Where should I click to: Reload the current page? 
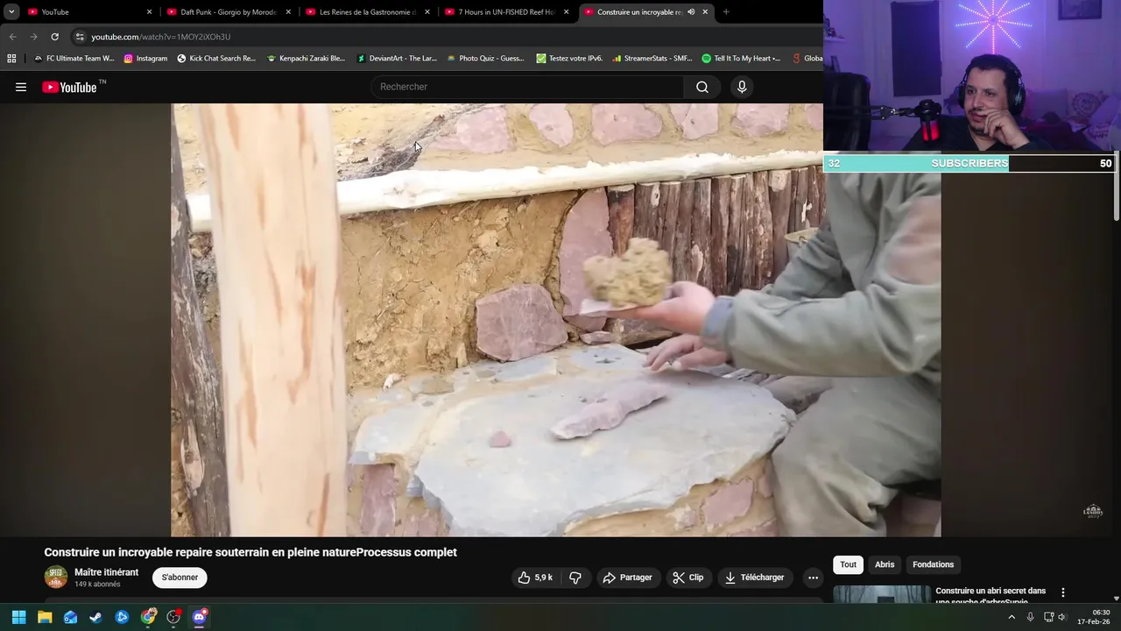coord(54,37)
